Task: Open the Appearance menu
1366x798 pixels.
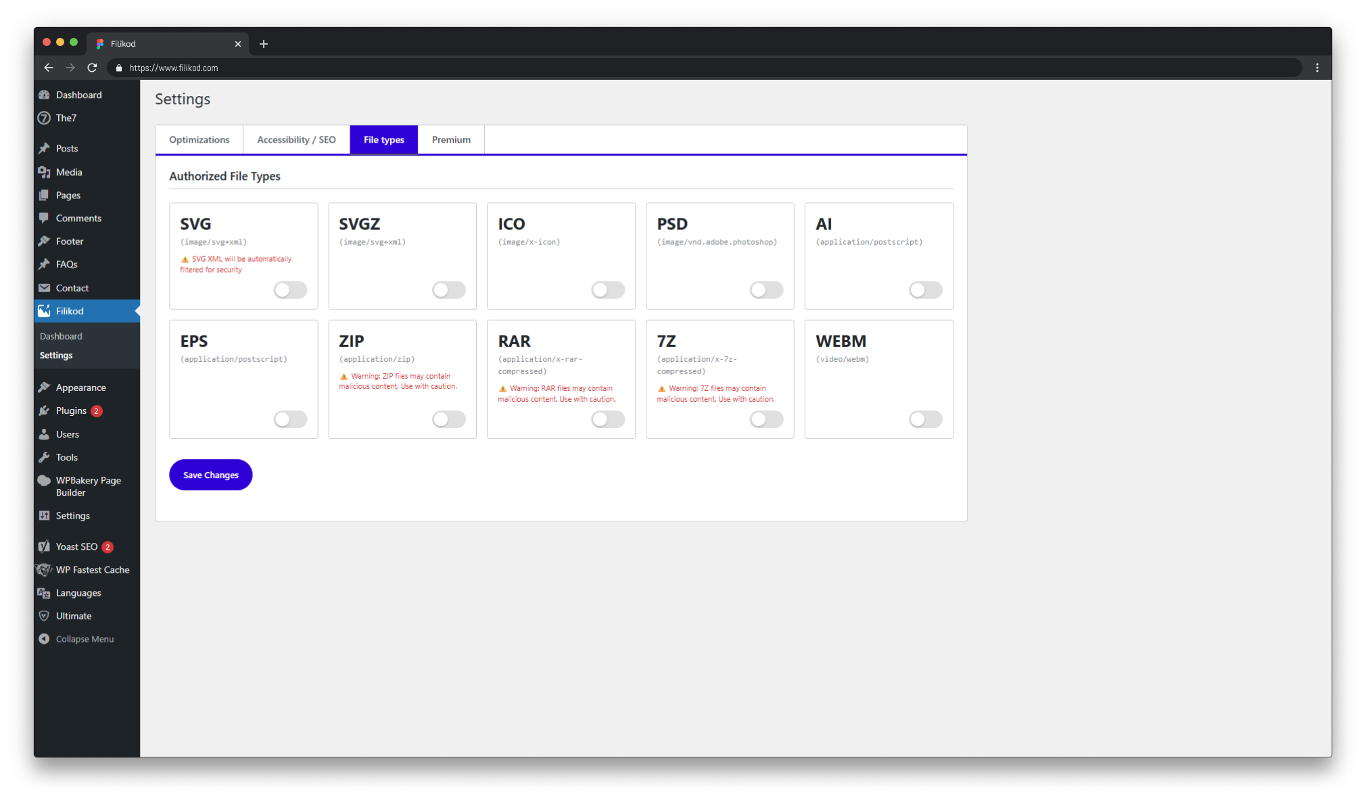Action: pyautogui.click(x=80, y=387)
